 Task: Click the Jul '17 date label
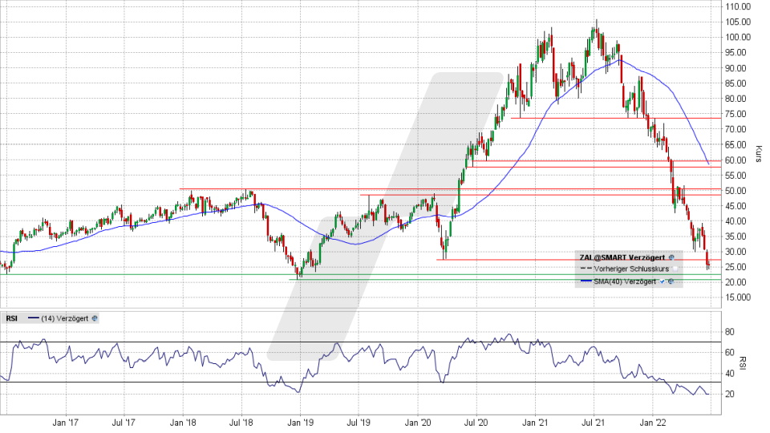point(124,423)
